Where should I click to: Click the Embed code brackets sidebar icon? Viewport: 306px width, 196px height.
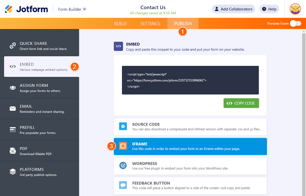click(13, 67)
